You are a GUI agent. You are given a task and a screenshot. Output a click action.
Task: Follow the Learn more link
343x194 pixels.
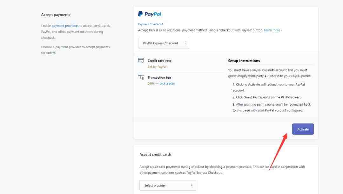(272, 30)
